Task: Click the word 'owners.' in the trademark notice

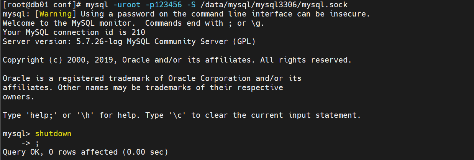Action: click(x=18, y=97)
